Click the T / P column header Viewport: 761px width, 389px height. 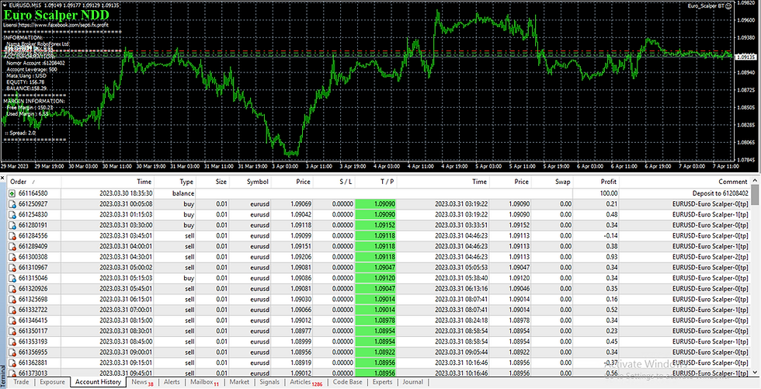point(376,182)
